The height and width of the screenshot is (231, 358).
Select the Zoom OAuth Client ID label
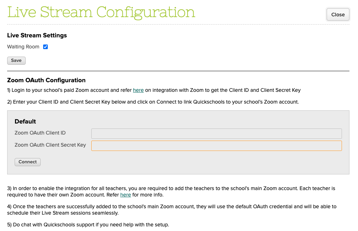point(40,133)
